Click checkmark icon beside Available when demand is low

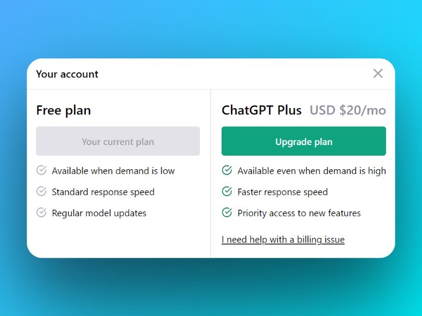pyautogui.click(x=41, y=170)
